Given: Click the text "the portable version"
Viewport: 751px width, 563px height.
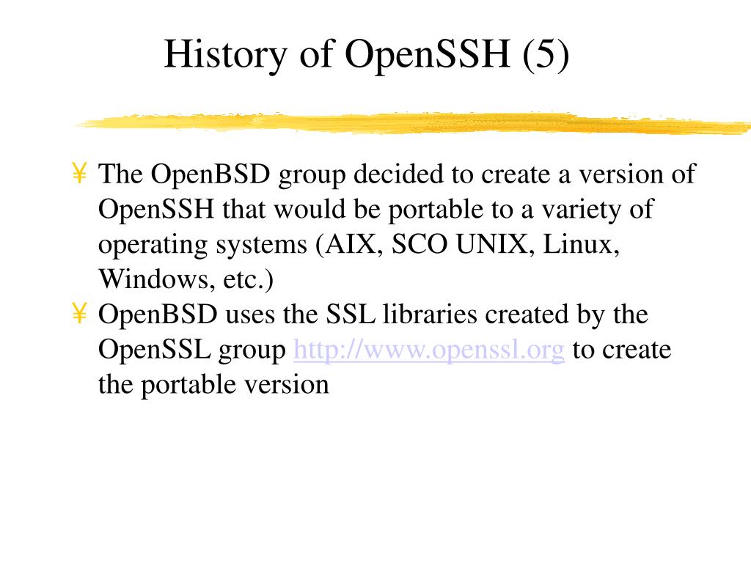Looking at the screenshot, I should click(213, 385).
